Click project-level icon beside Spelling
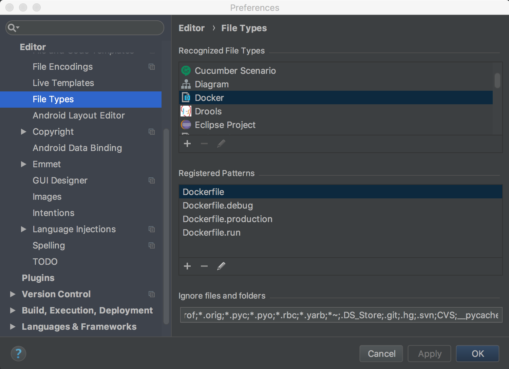This screenshot has width=509, height=369. pyautogui.click(x=152, y=245)
